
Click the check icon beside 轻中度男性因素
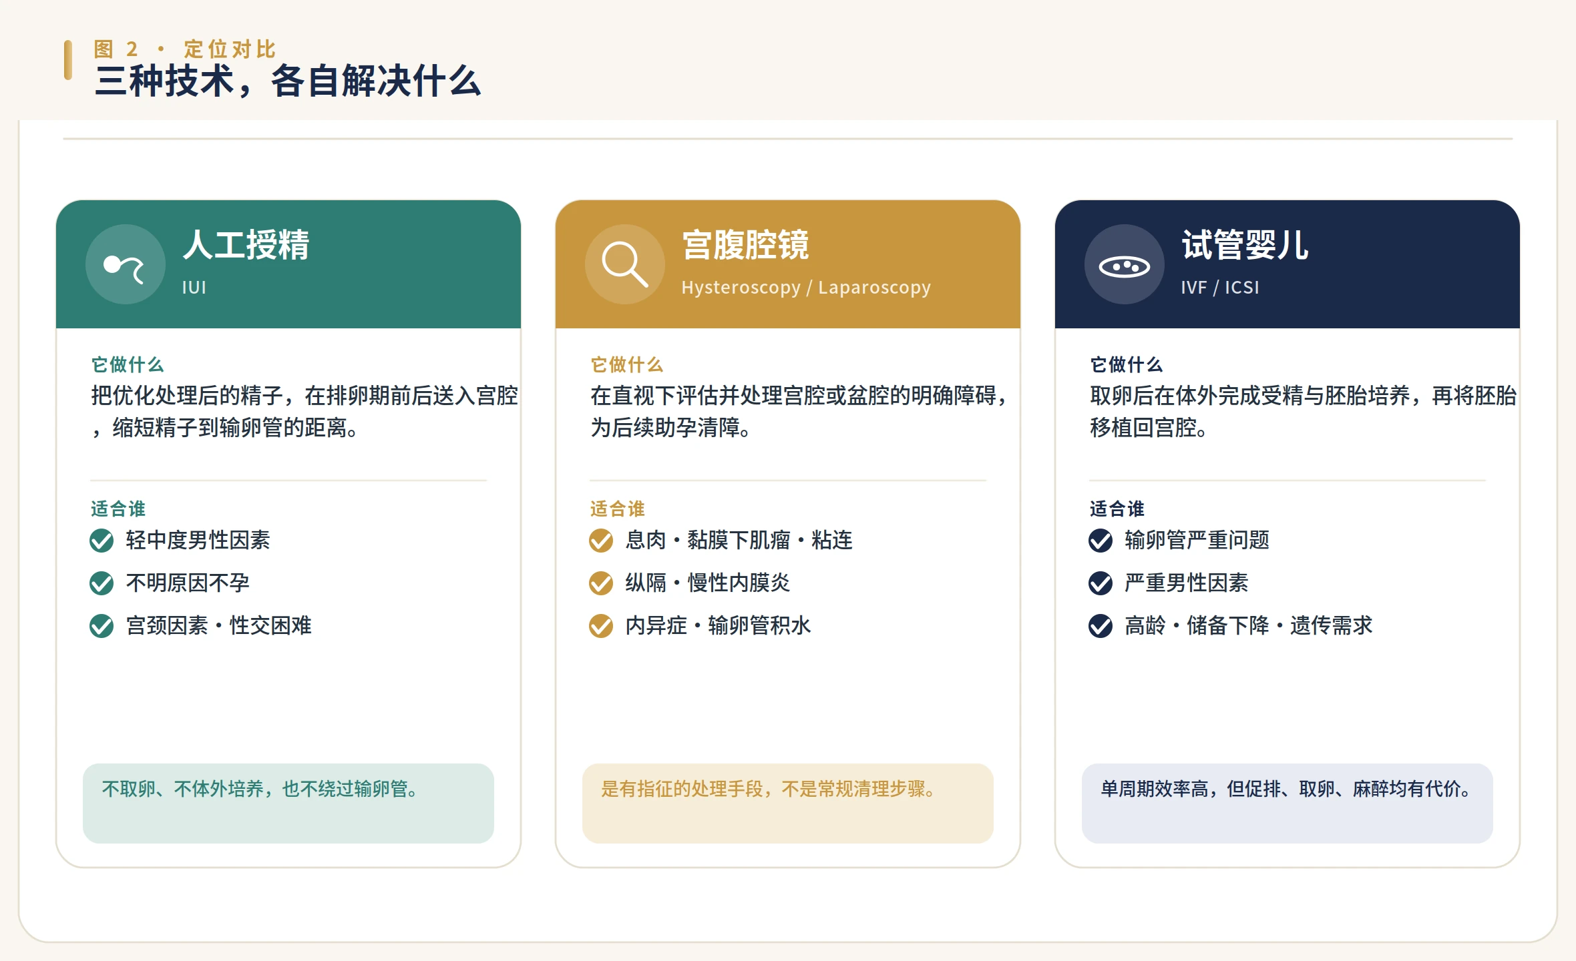(102, 541)
